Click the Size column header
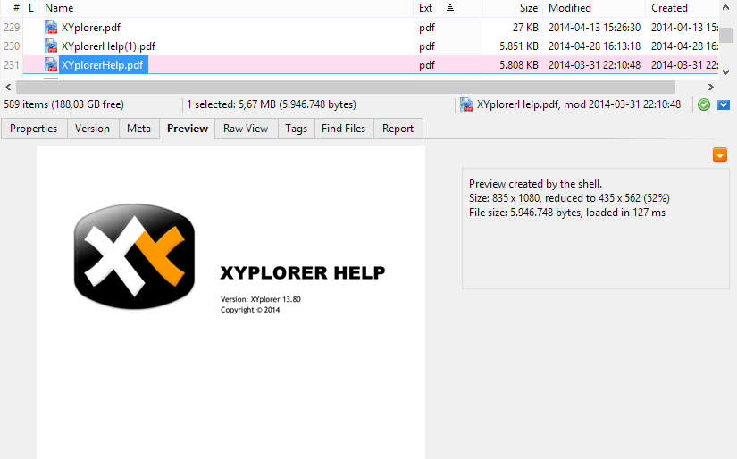This screenshot has width=737, height=459. coord(529,8)
